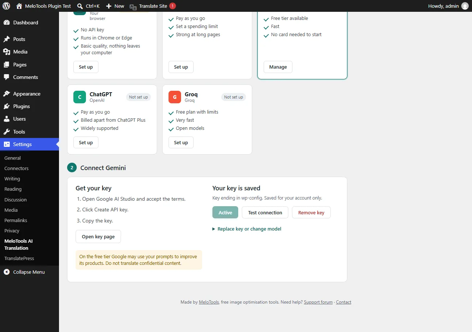Open the admin user avatar
The image size is (472, 332).
[465, 6]
